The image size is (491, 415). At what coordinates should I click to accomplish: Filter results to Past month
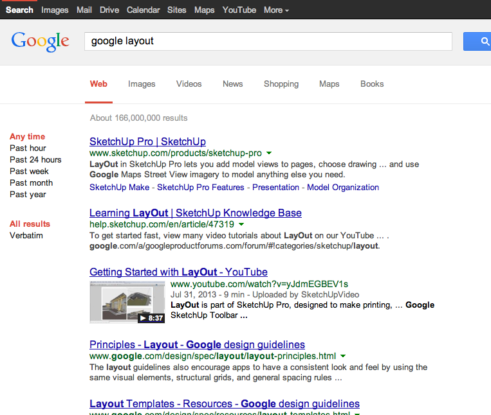coord(31,183)
